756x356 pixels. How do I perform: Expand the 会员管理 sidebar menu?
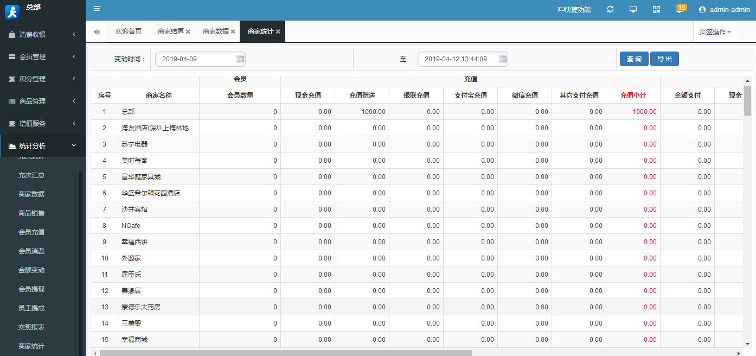[x=42, y=57]
